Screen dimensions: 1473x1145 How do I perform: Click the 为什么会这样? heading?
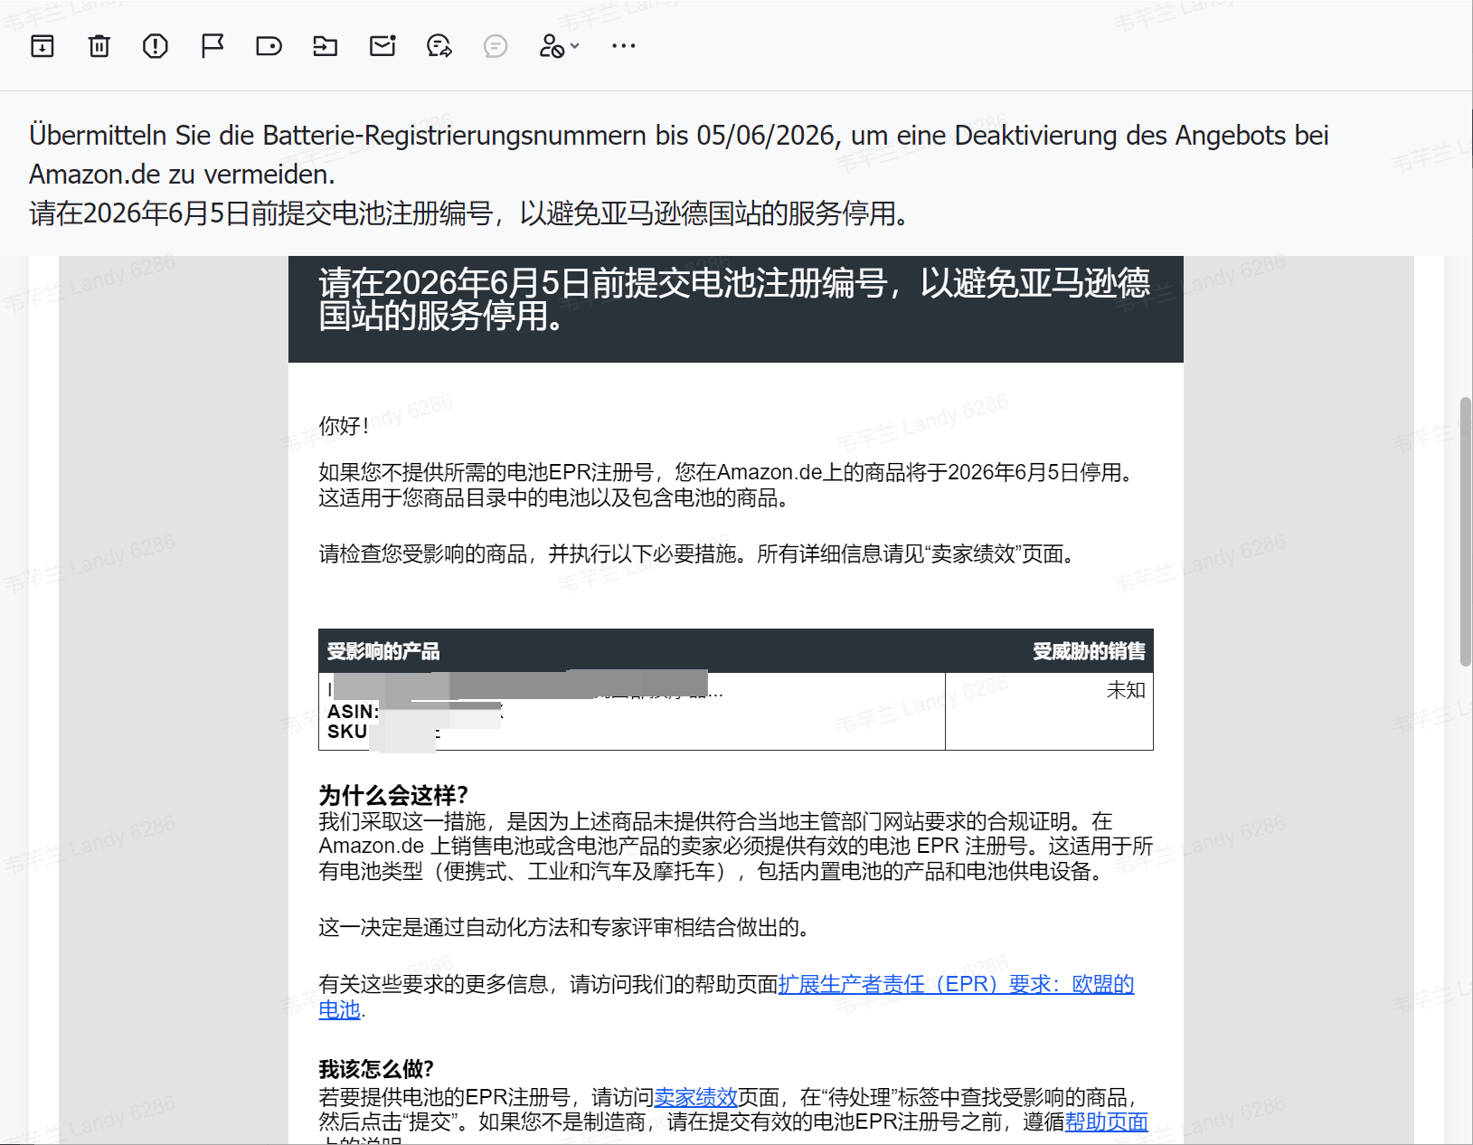click(x=393, y=795)
